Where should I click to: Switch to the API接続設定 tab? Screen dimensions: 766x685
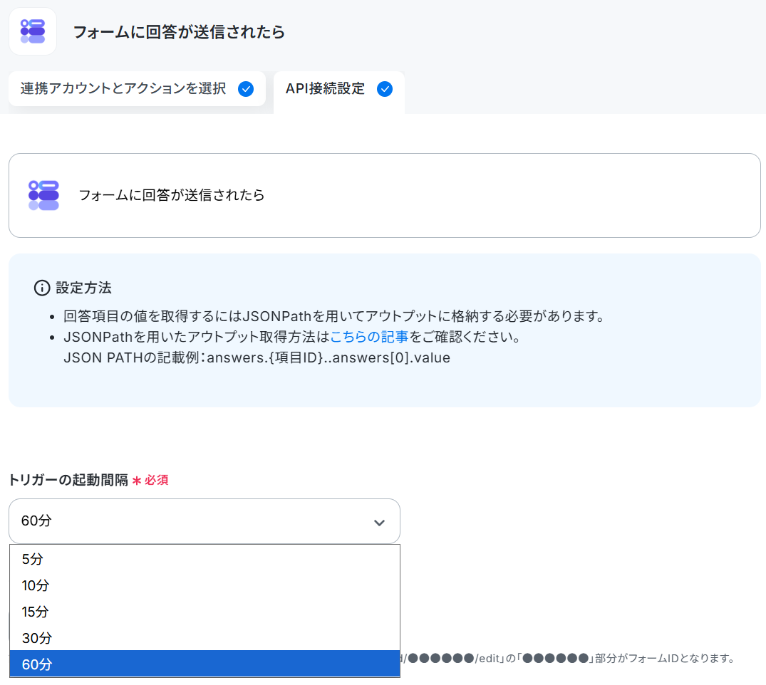pos(339,91)
